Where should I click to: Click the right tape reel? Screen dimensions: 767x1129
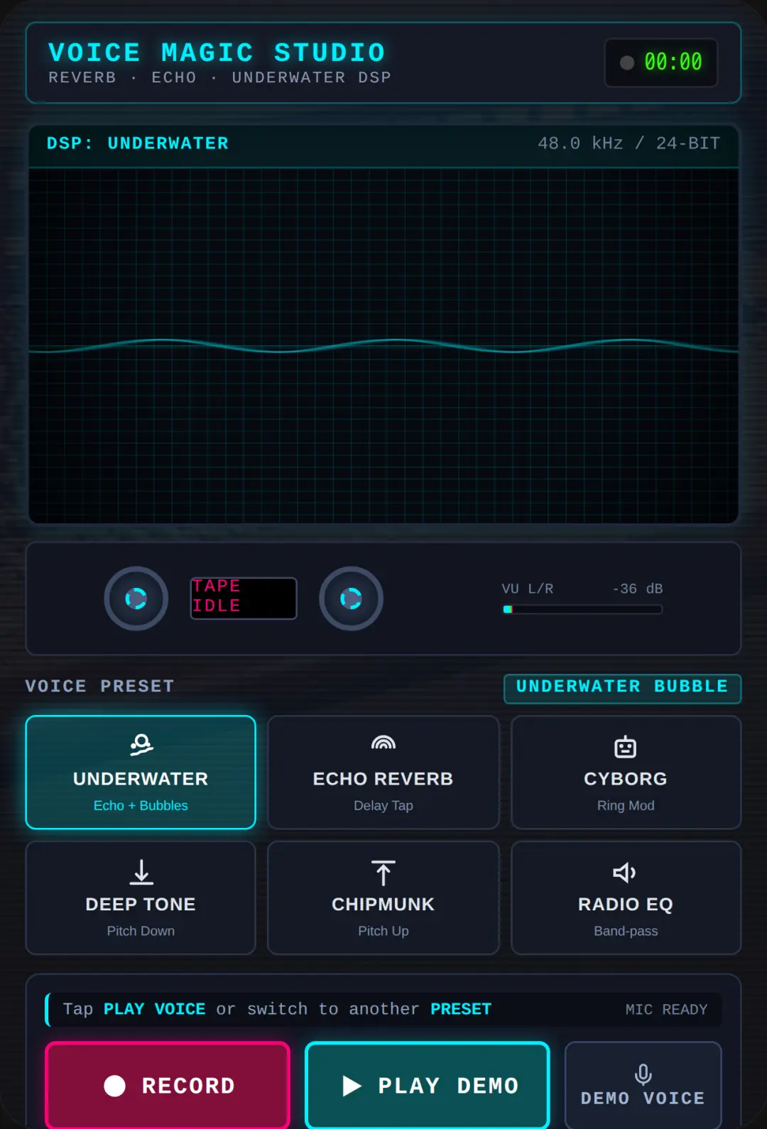[352, 599]
